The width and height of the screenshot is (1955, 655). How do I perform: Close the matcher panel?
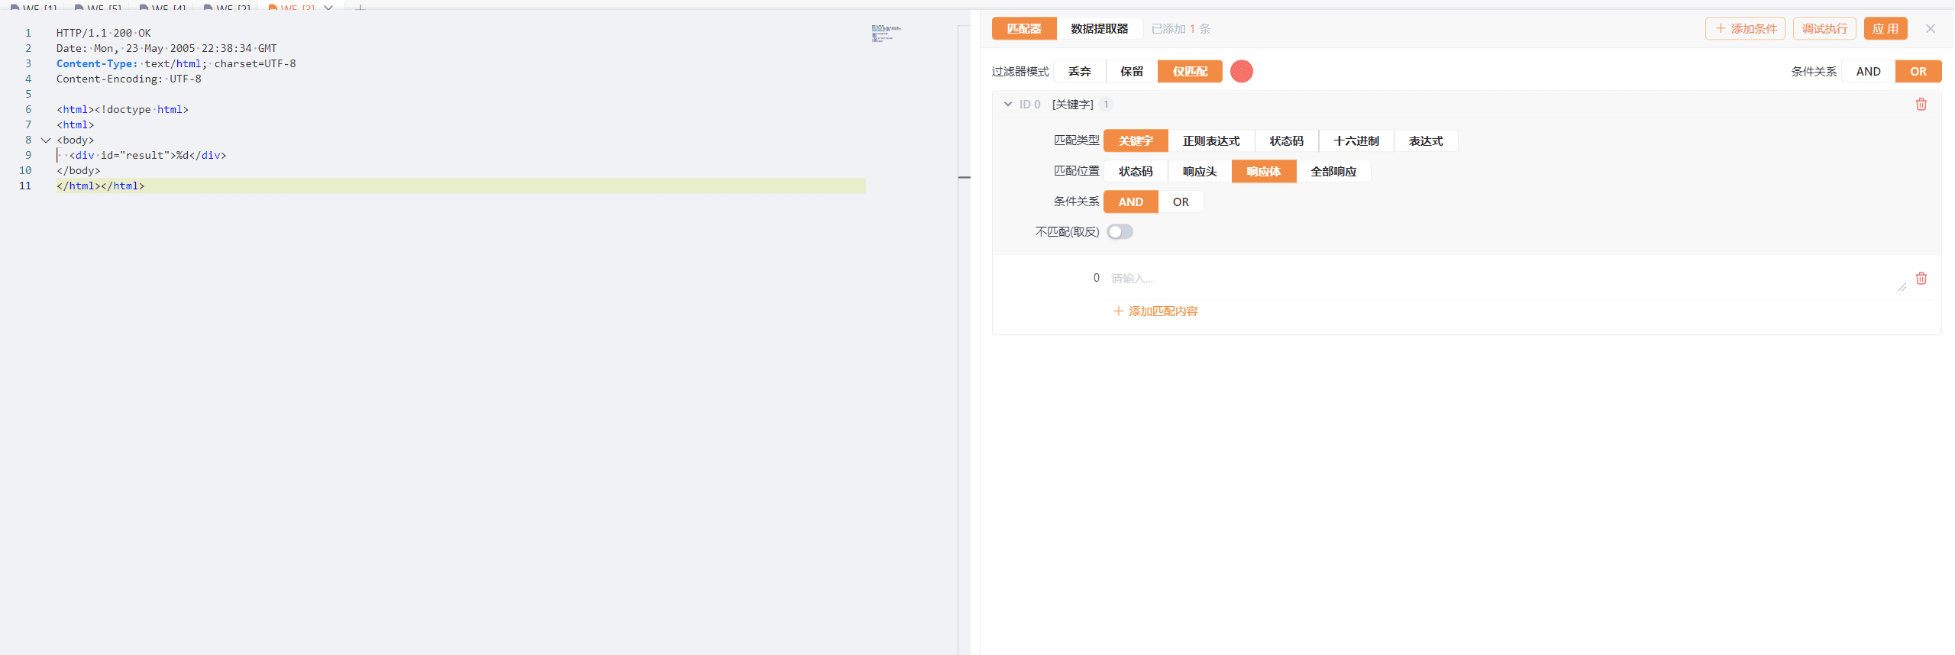(1930, 29)
